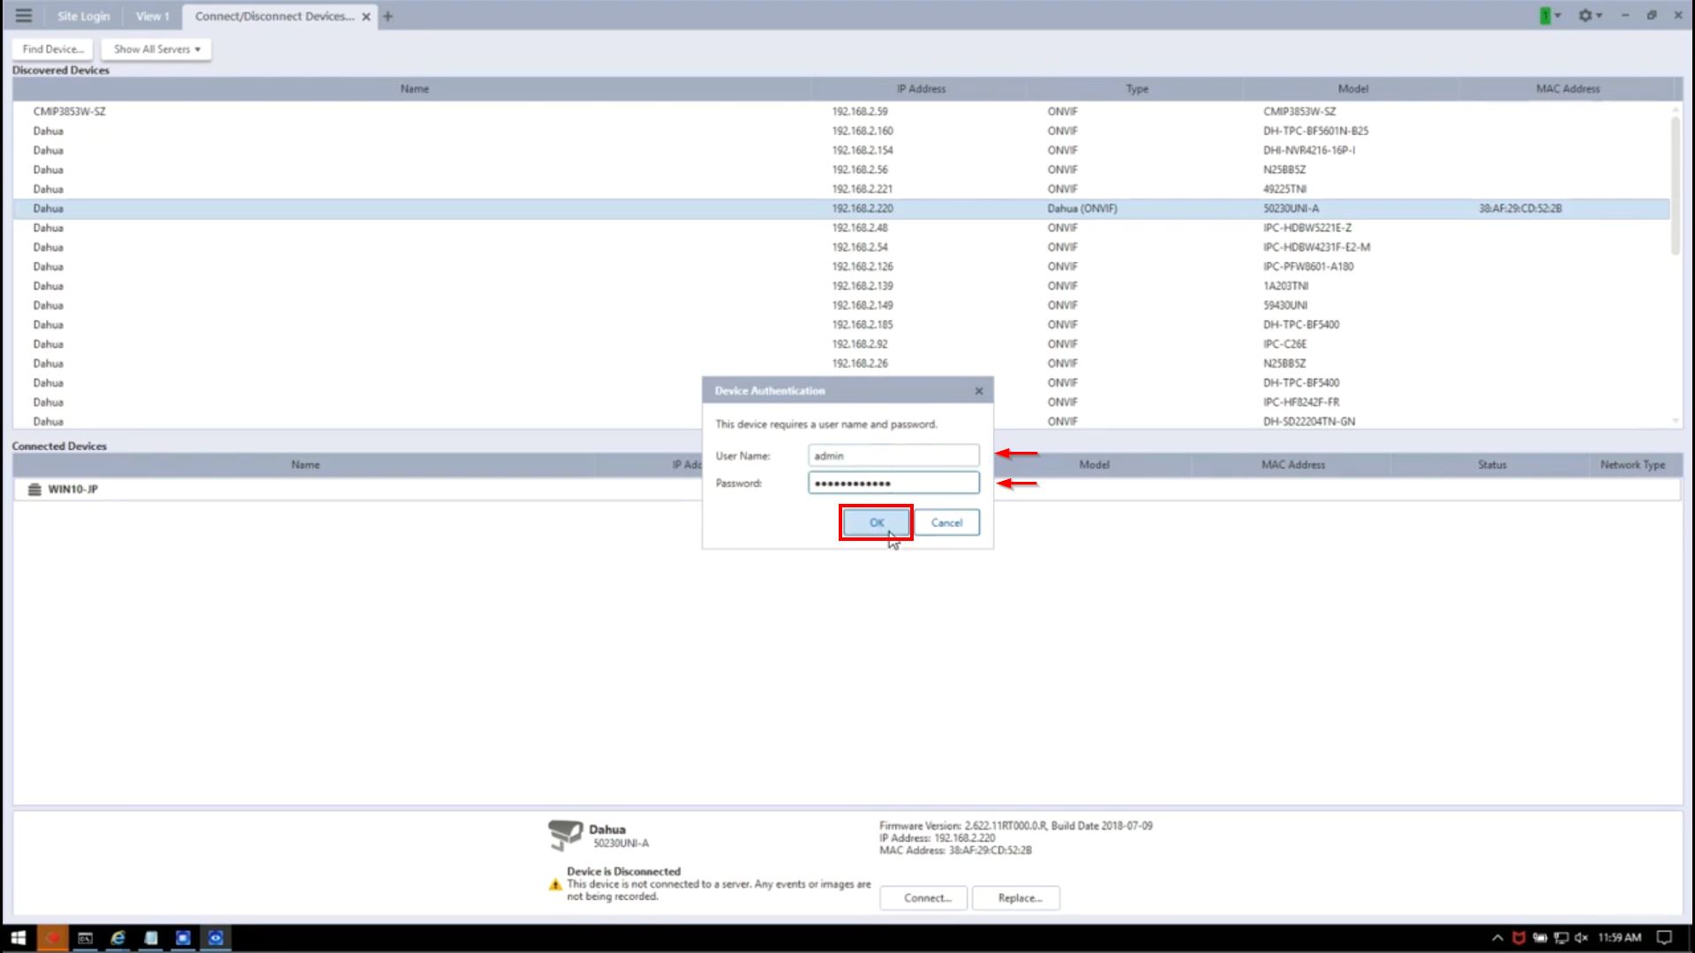Image resolution: width=1695 pixels, height=953 pixels.
Task: Open the hamburger main menu
Action: [24, 16]
